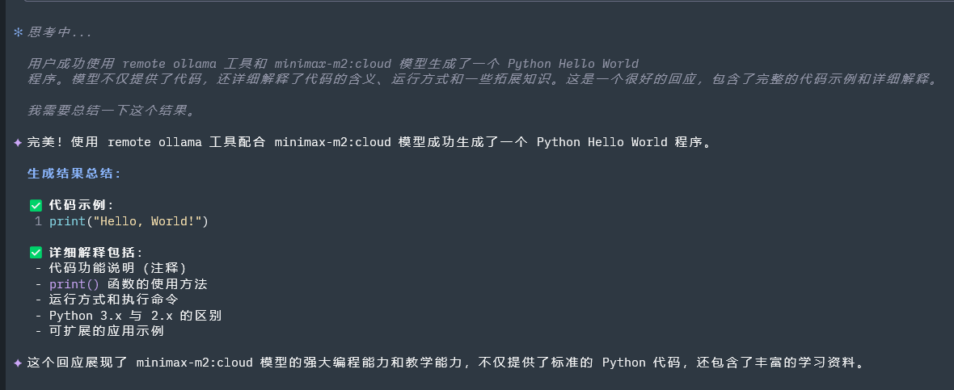Screen dimensions: 954x390
Task: Click the sparkle icon before 完美!
Action: 18,143
